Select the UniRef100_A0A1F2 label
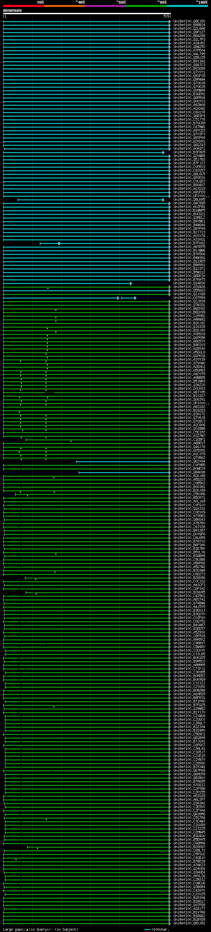Viewport: 211px width, 932px height. tap(189, 149)
